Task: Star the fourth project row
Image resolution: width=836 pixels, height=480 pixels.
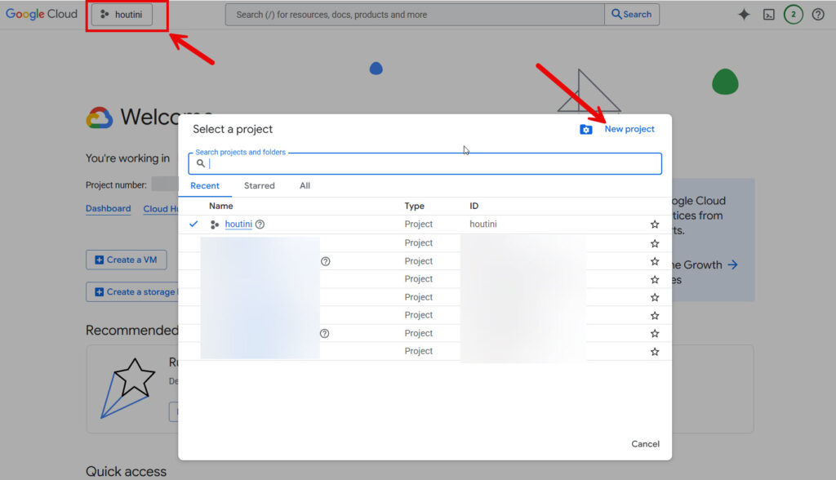Action: point(655,279)
